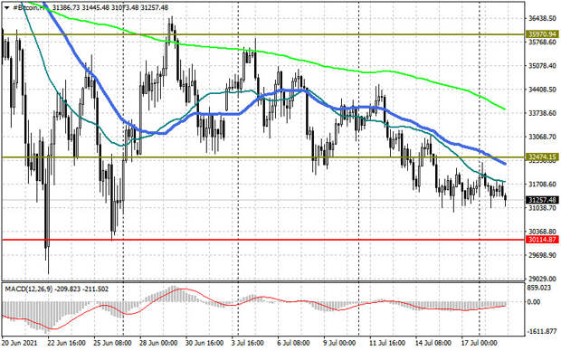561x351 pixels.
Task: Click the 31708.60 price scale value
Action: tap(542, 185)
